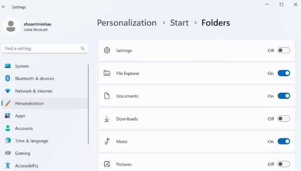Click the Settings gear icon in folders list
Screen dimensions: 301x171
tap(107, 50)
